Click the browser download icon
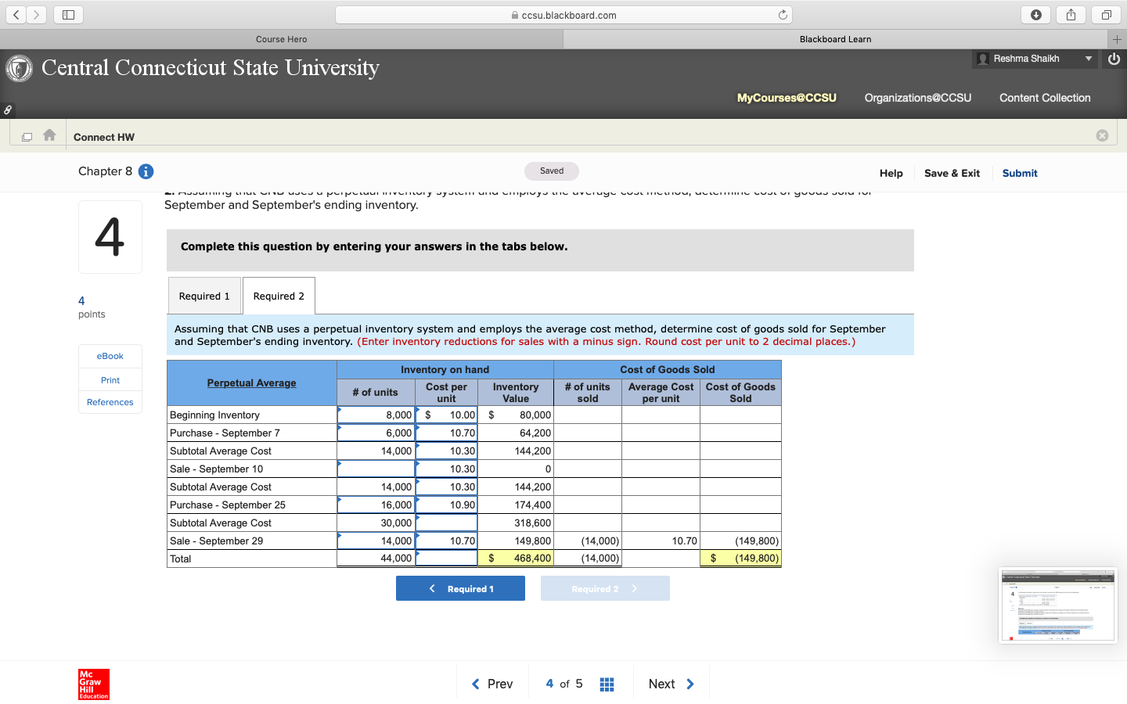This screenshot has height=704, width=1127. (x=1035, y=14)
